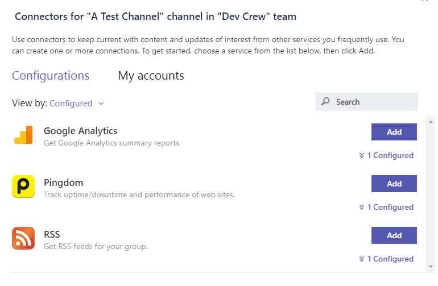Add a Google Analytics connector

pos(394,132)
